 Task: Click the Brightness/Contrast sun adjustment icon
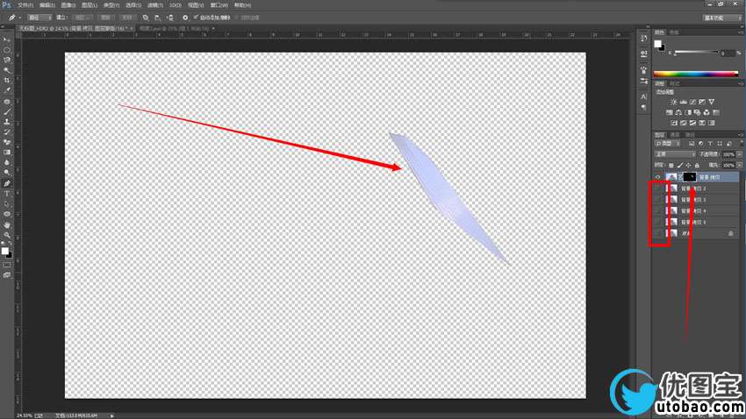pos(673,102)
